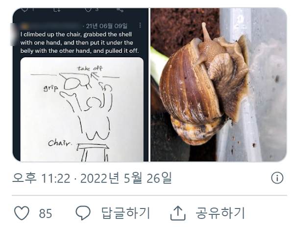Click the 답글하기 reply label
294x227 pixels.
click(125, 213)
